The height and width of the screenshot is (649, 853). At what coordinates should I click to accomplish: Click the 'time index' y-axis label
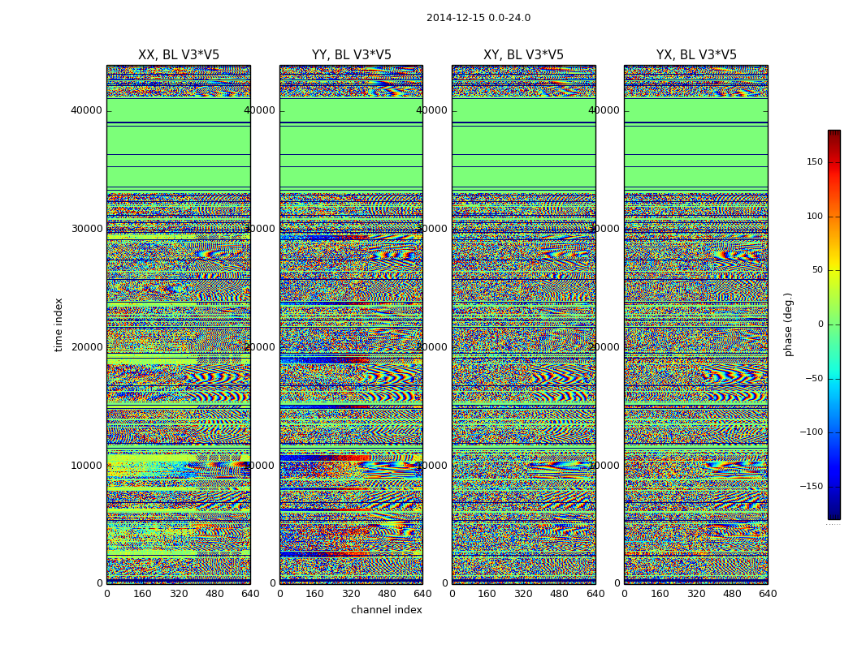point(58,324)
